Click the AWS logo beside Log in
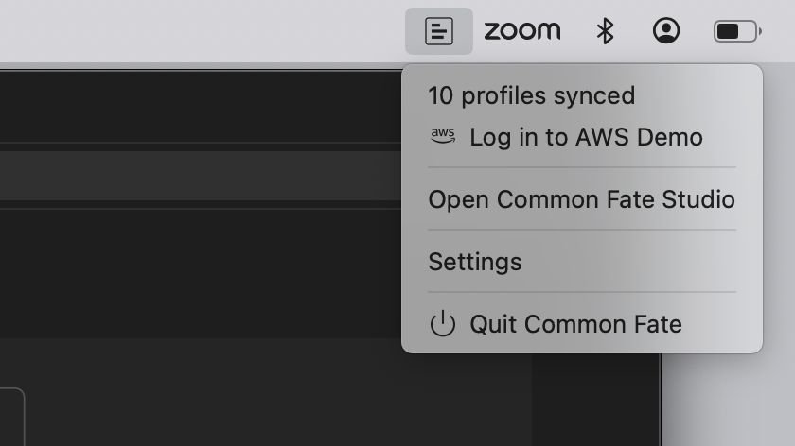Viewport: 795px width, 446px height. click(x=443, y=136)
